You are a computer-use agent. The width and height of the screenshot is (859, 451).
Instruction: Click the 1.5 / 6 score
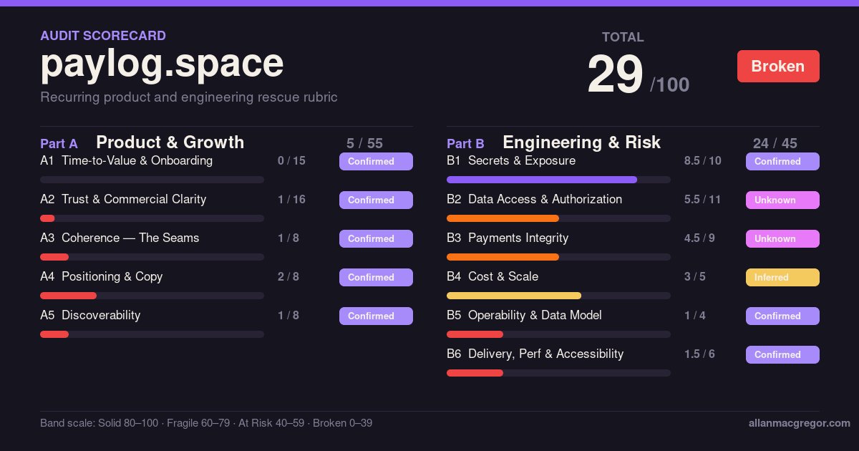[699, 354]
